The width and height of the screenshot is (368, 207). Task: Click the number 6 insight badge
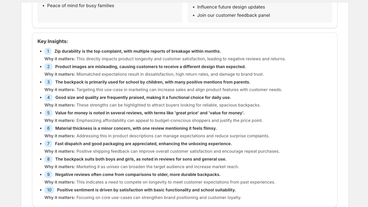click(x=48, y=128)
